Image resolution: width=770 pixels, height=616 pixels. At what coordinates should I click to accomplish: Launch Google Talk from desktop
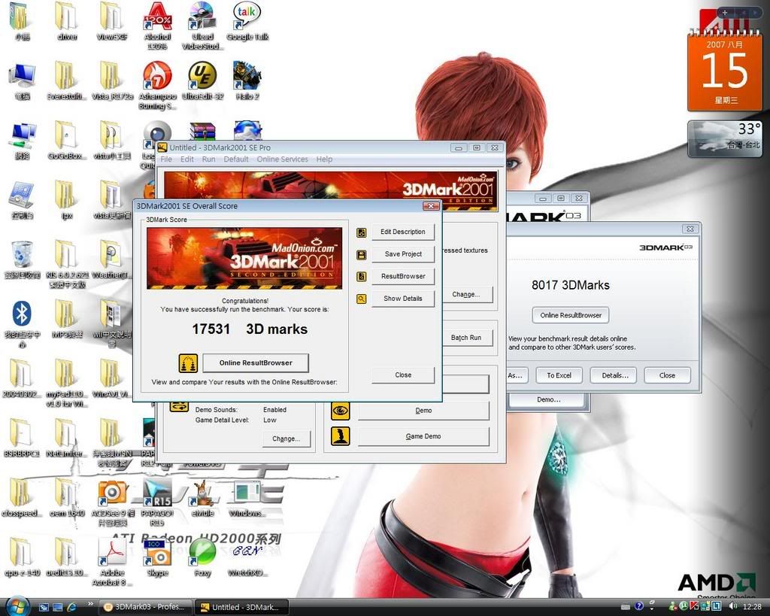pos(247,21)
